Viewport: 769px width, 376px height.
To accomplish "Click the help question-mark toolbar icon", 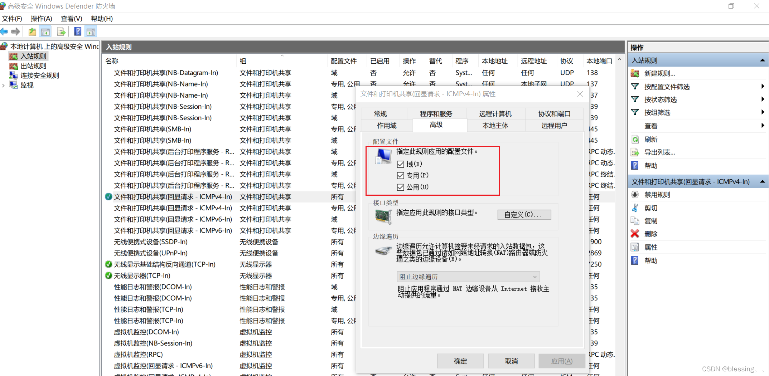I will (77, 31).
